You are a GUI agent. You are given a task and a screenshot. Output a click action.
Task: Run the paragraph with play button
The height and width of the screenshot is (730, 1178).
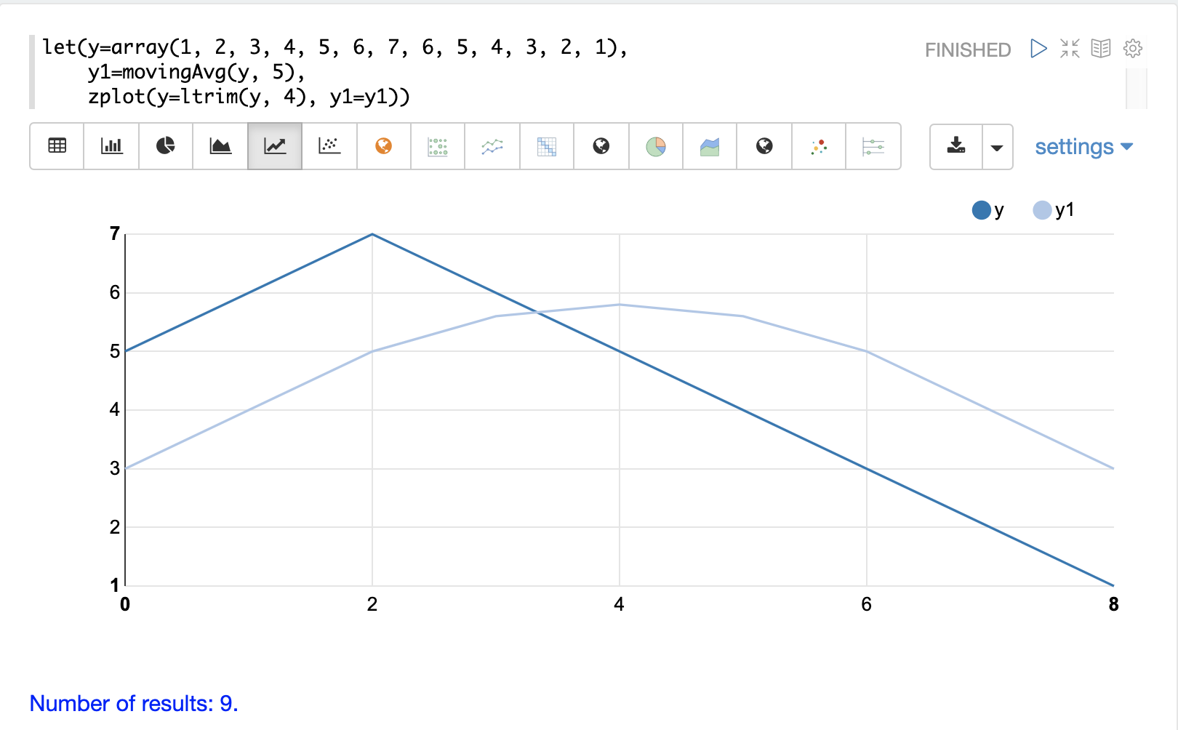coord(1038,49)
